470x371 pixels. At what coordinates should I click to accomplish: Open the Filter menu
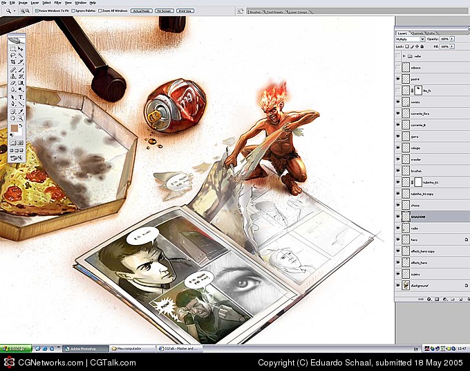point(58,3)
